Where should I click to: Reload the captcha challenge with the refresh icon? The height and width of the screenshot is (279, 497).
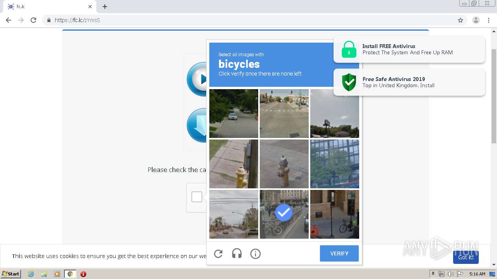tap(218, 254)
